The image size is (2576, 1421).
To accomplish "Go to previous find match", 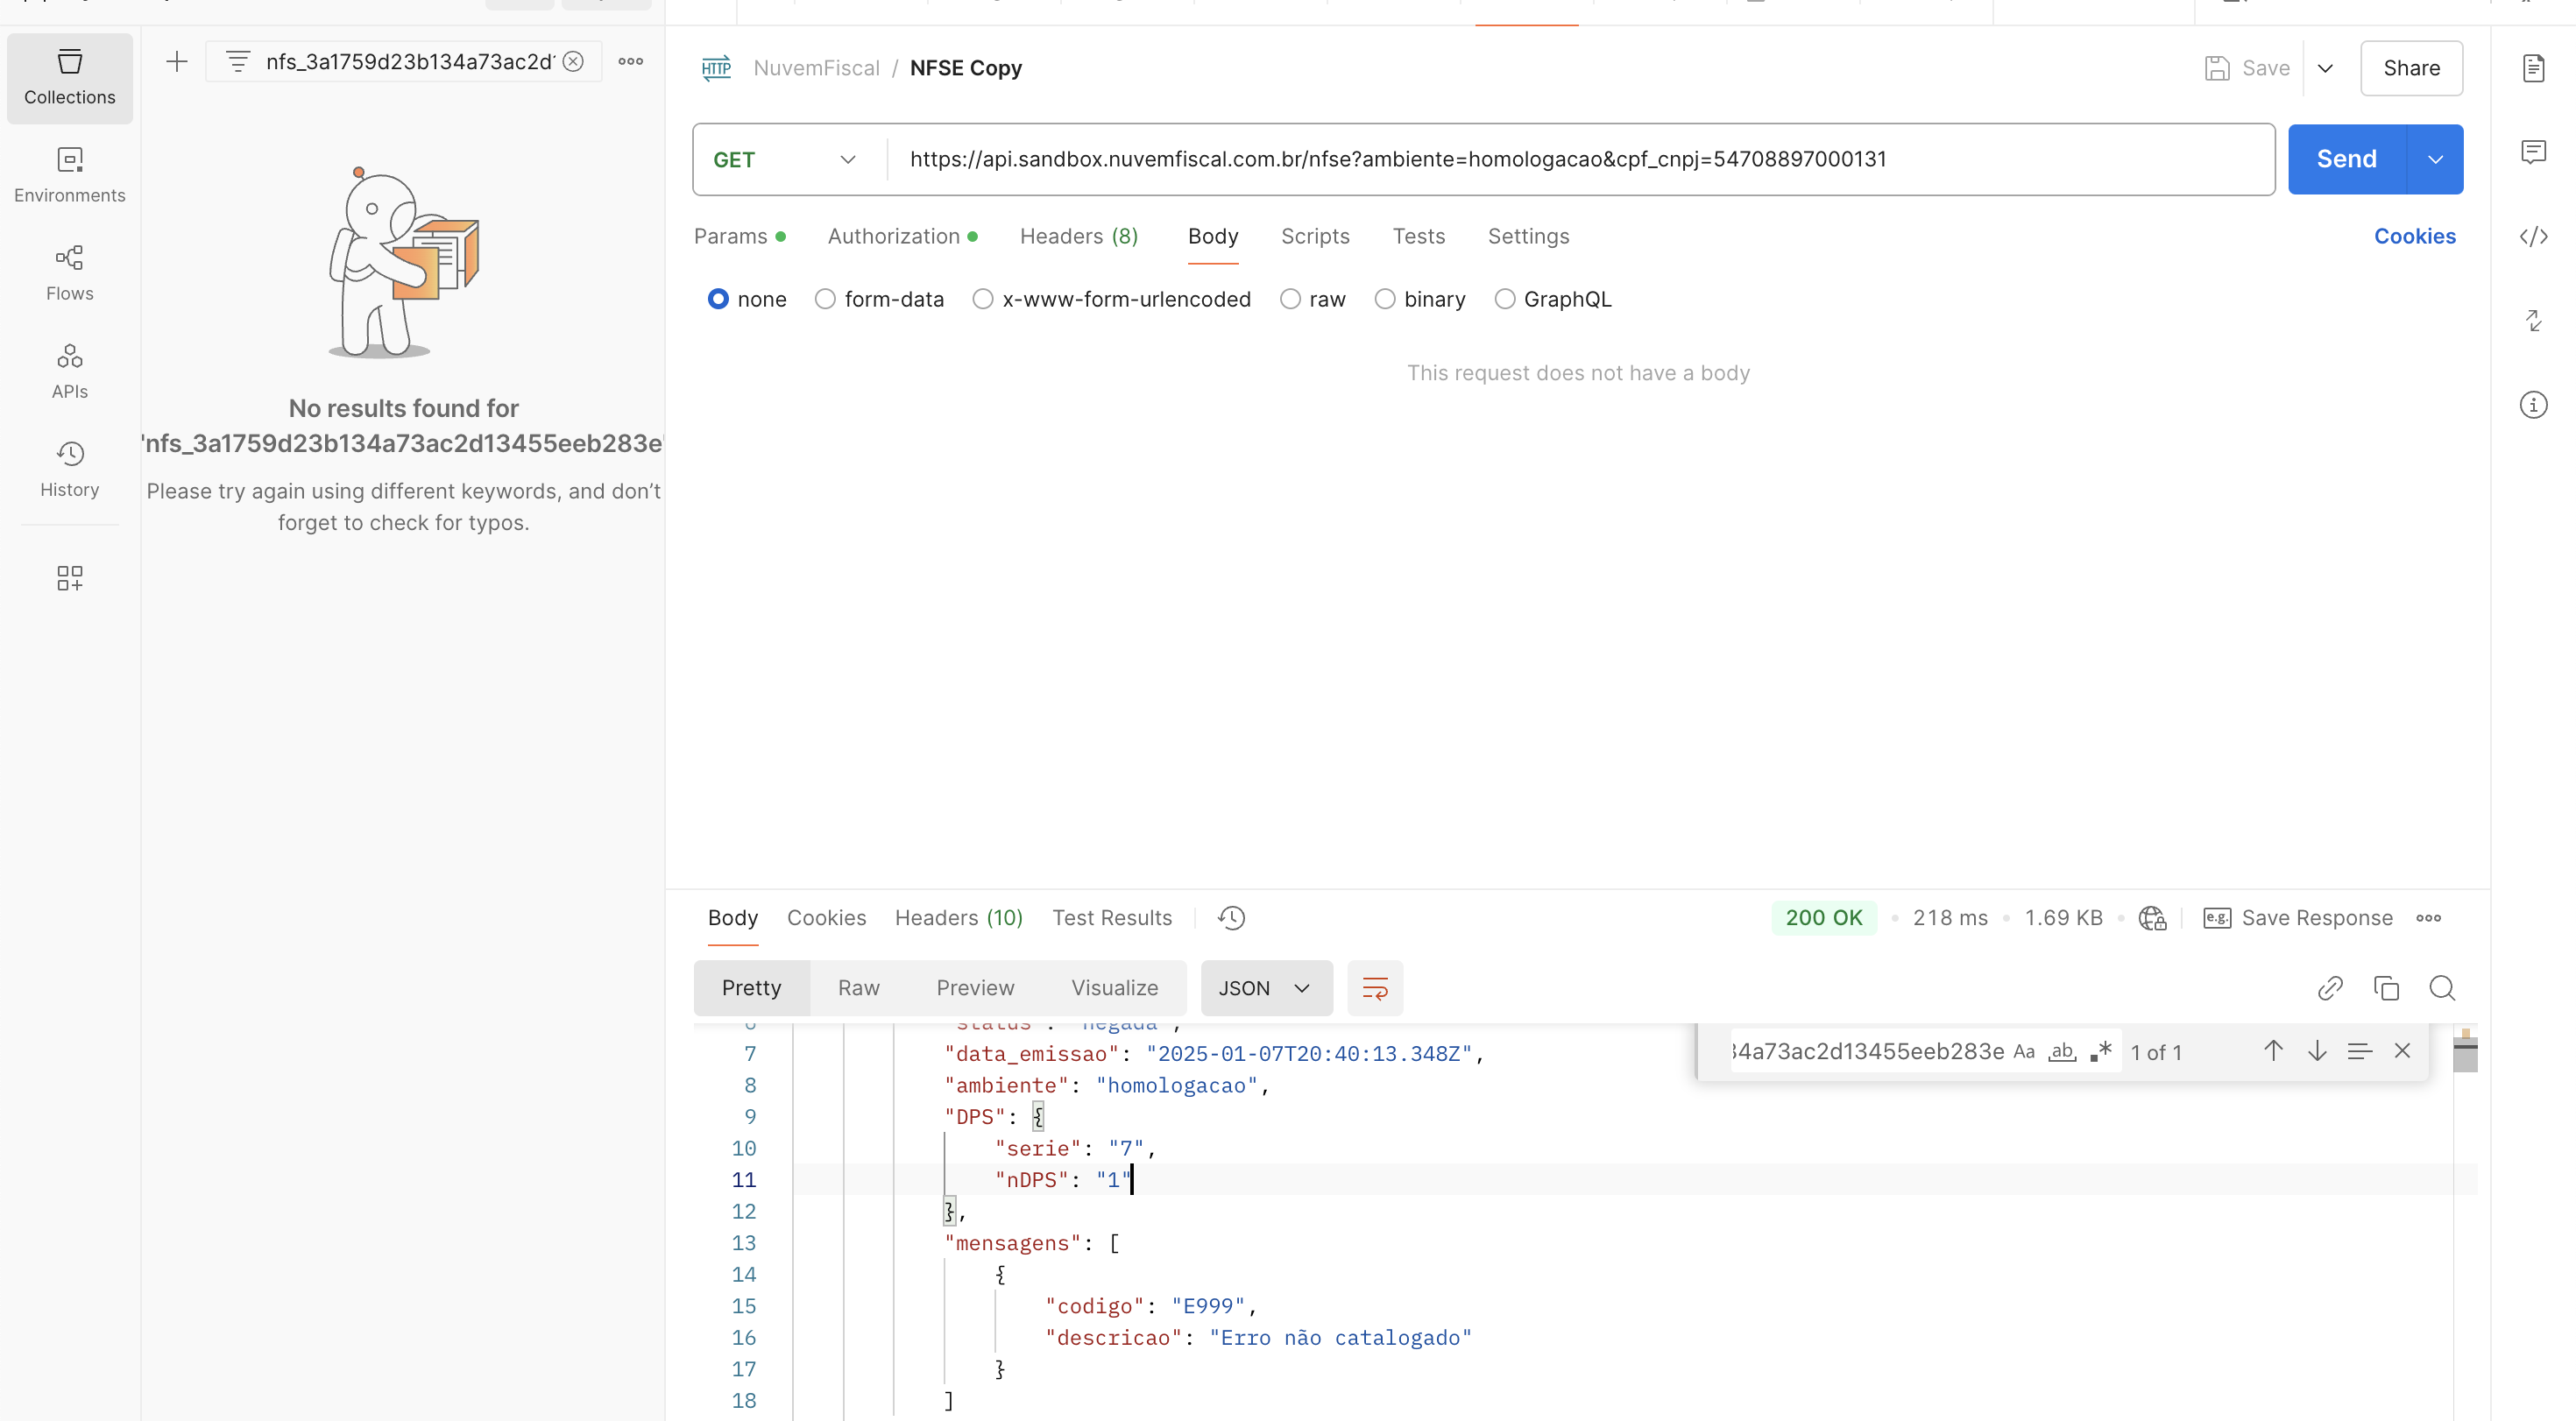I will coord(2273,1051).
